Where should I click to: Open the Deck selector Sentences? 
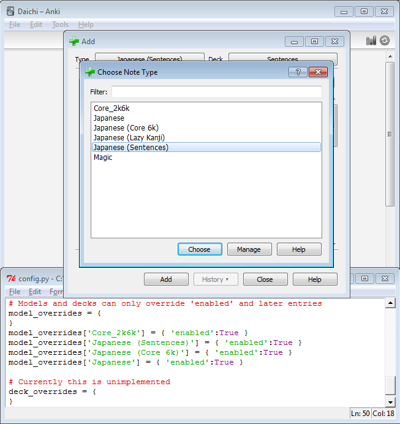click(x=283, y=58)
